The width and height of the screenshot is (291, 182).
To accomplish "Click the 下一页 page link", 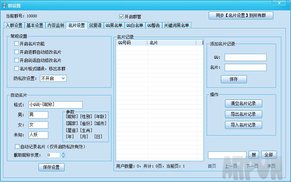I will point(252,166).
